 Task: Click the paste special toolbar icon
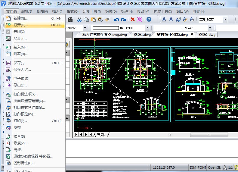[x=100, y=20]
